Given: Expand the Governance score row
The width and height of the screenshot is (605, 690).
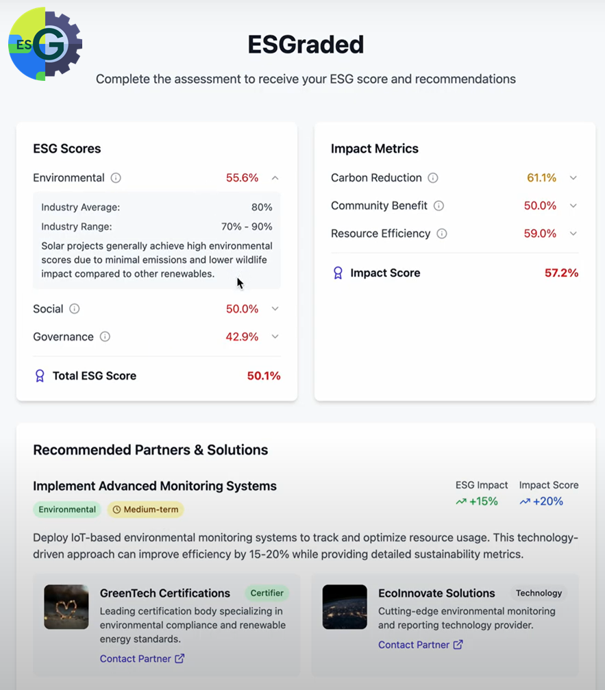Looking at the screenshot, I should [275, 336].
